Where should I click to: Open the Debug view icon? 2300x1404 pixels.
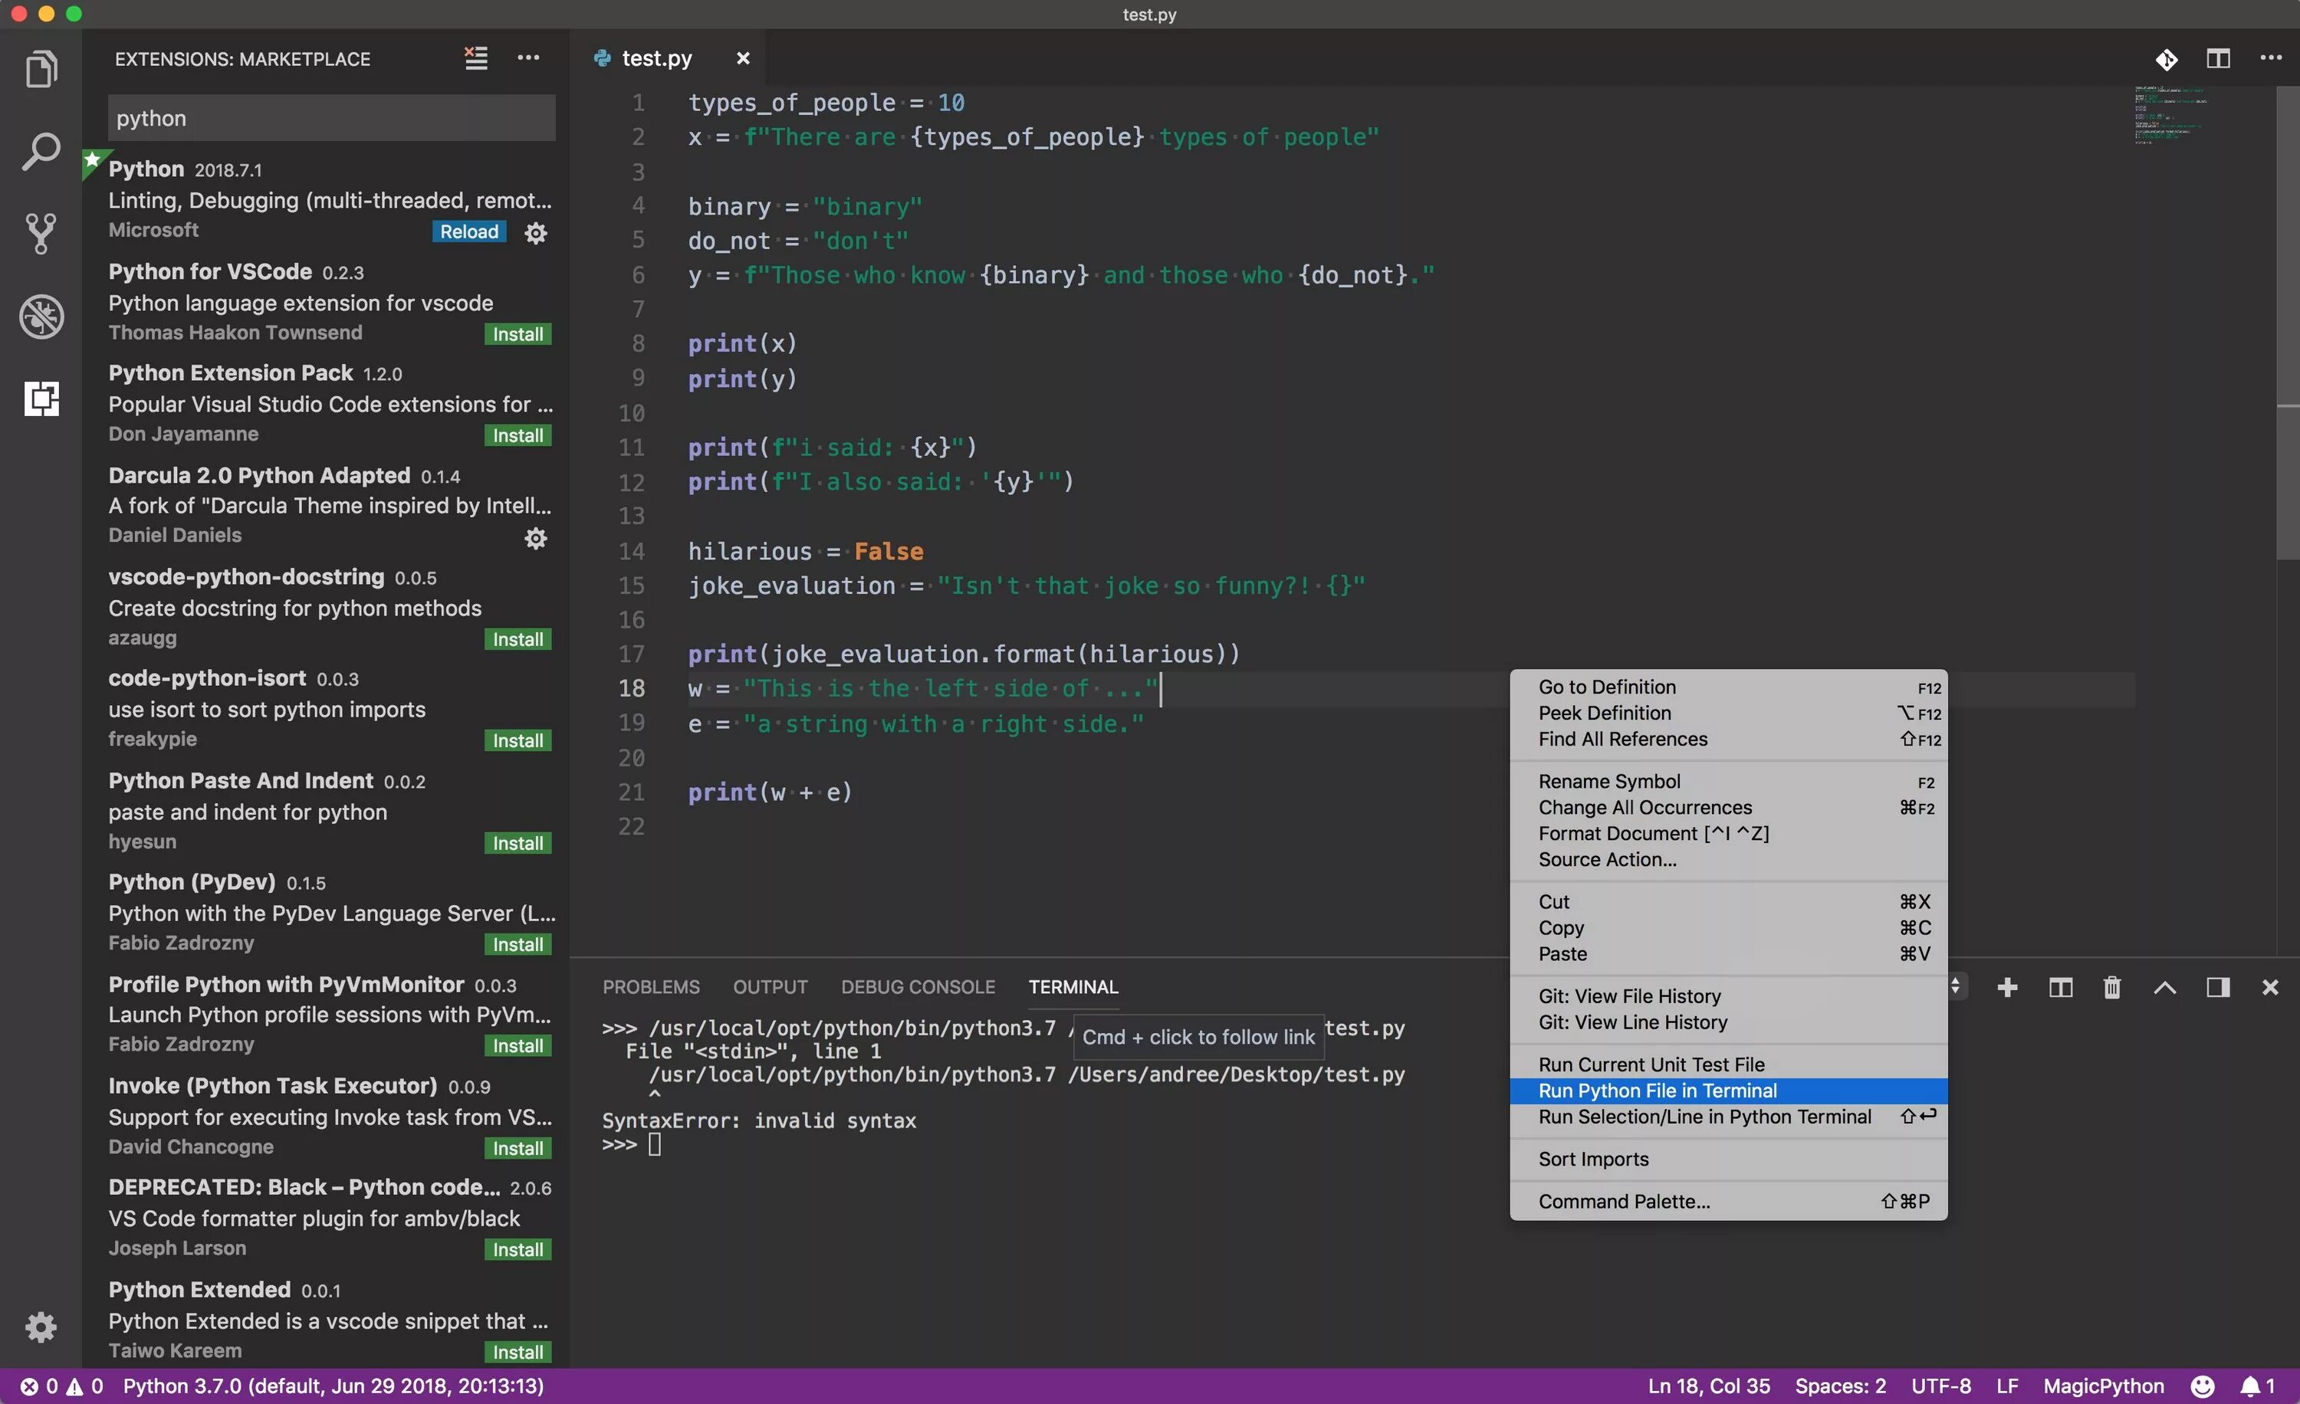pos(41,317)
